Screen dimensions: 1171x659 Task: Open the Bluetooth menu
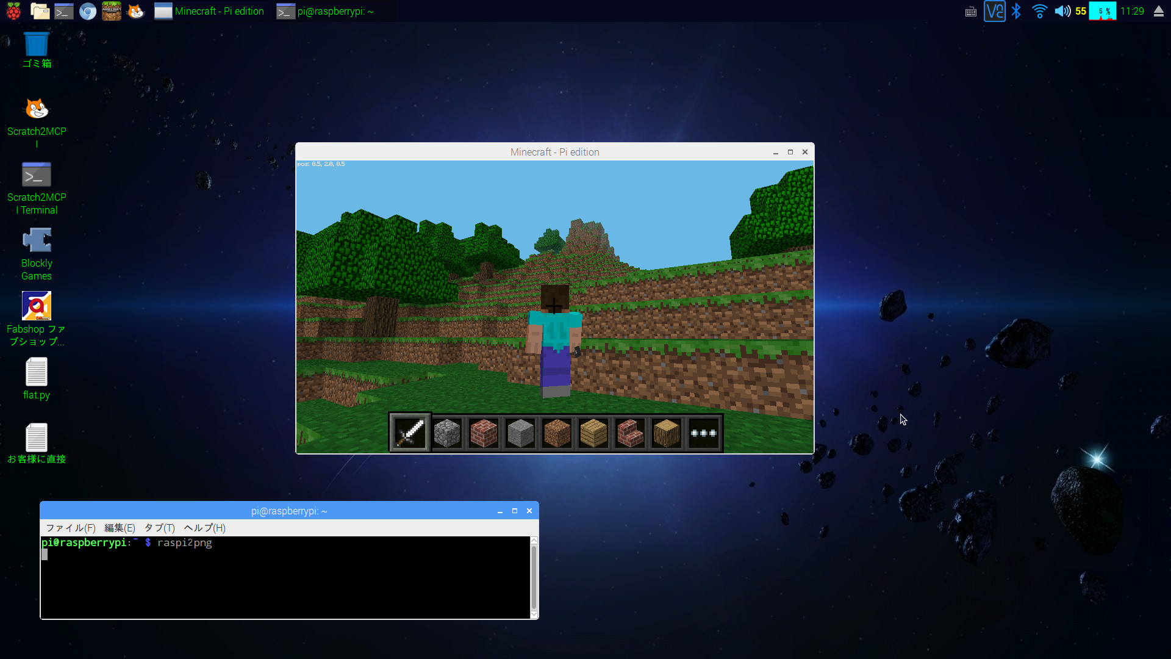pyautogui.click(x=1016, y=11)
